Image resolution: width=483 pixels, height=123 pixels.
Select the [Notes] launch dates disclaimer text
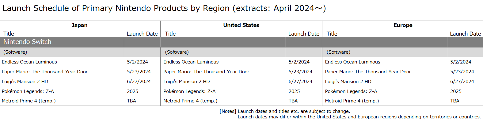(350, 114)
